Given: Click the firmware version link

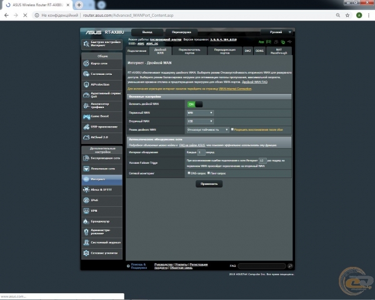Looking at the screenshot, I should (x=223, y=39).
